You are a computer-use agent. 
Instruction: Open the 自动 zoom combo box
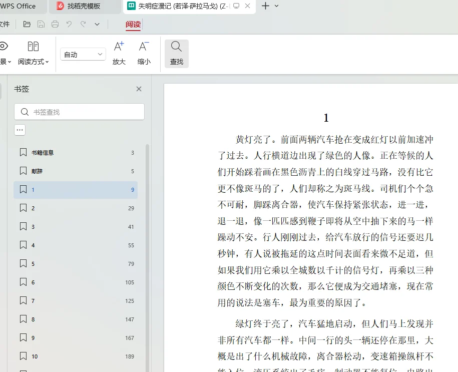point(83,55)
